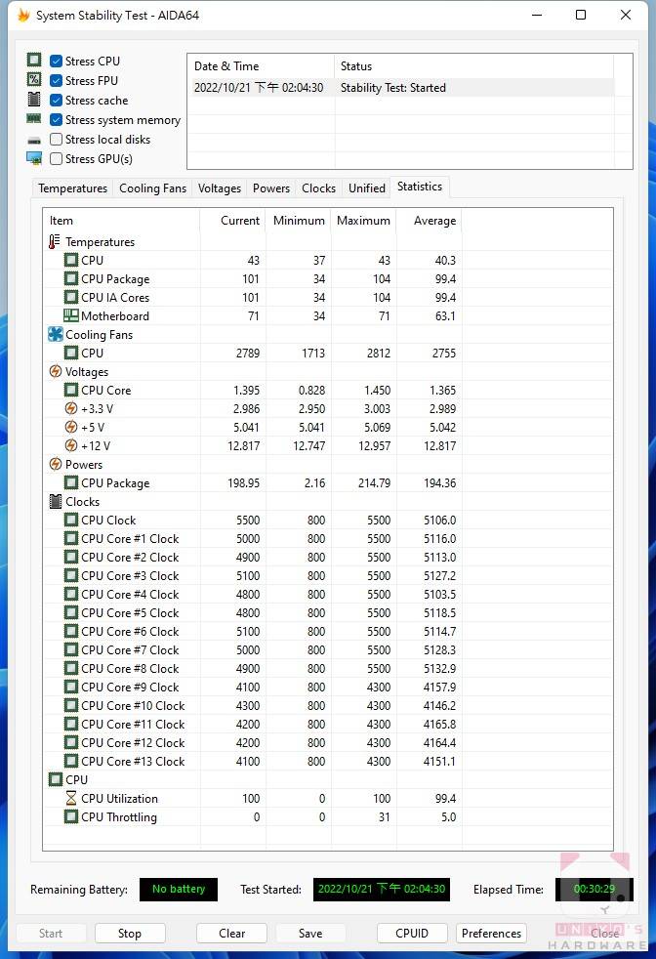This screenshot has height=959, width=656.
Task: Click the icon of CPU Core #1 Clock
Action: tap(71, 538)
